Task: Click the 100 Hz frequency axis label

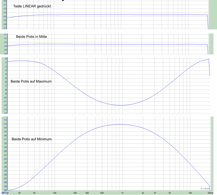Action: (x=54, y=193)
